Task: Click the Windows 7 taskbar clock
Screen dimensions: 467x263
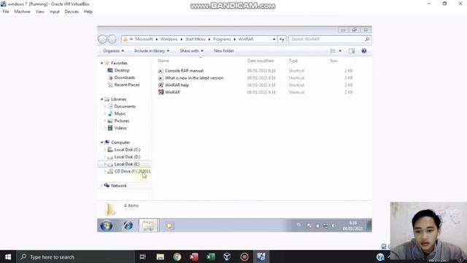Action: [x=352, y=226]
